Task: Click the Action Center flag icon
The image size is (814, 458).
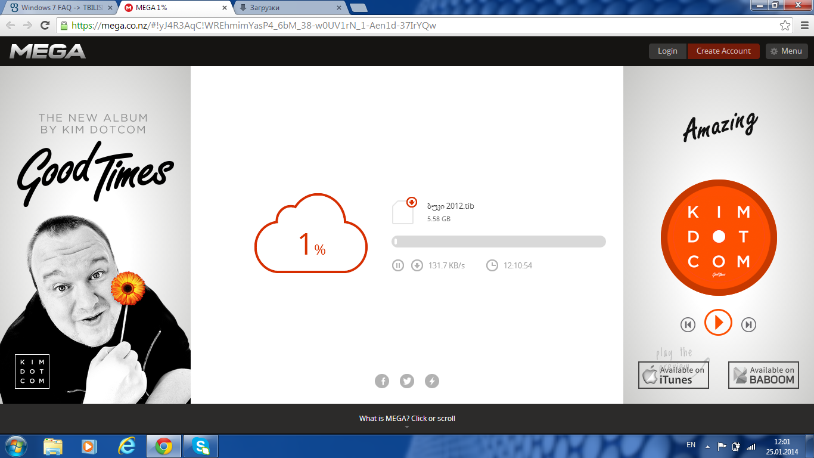Action: coord(722,446)
